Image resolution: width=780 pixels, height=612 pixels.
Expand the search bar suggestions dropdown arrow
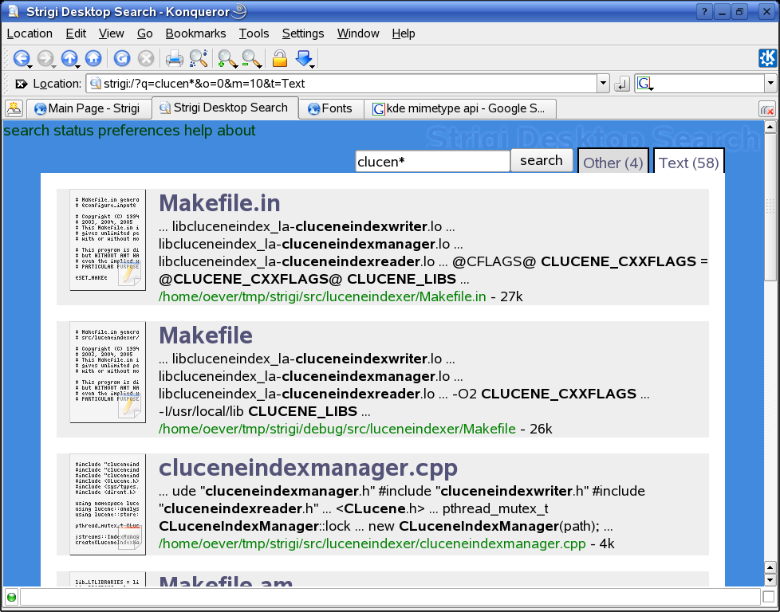click(770, 84)
